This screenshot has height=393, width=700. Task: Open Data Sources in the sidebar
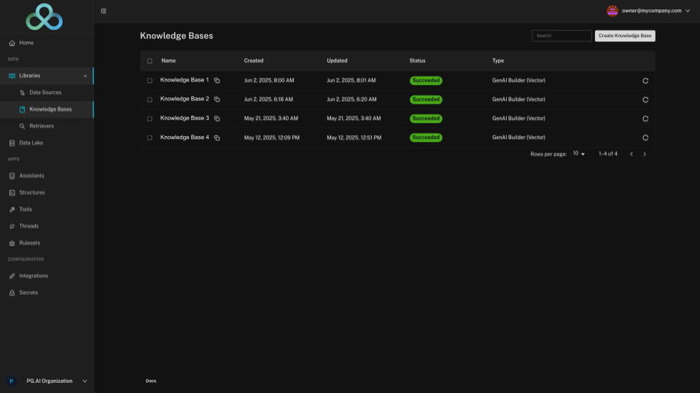click(45, 92)
